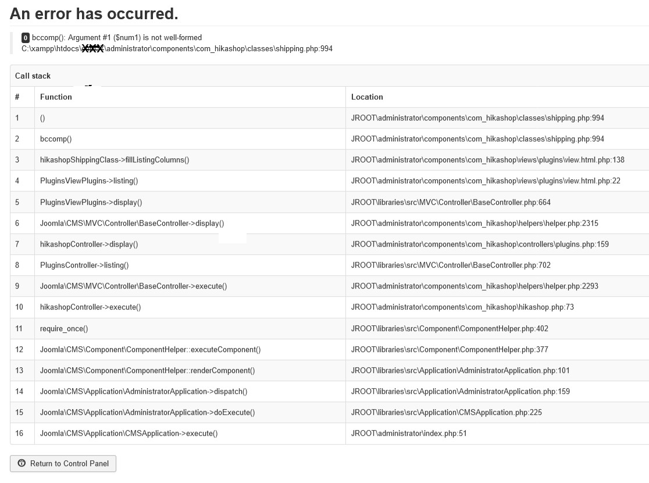Select the bccomp() function row
Screen dimensions: 649x483
[x=330, y=138]
